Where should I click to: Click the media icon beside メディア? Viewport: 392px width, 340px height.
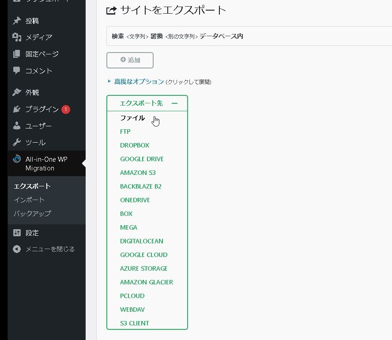(17, 37)
